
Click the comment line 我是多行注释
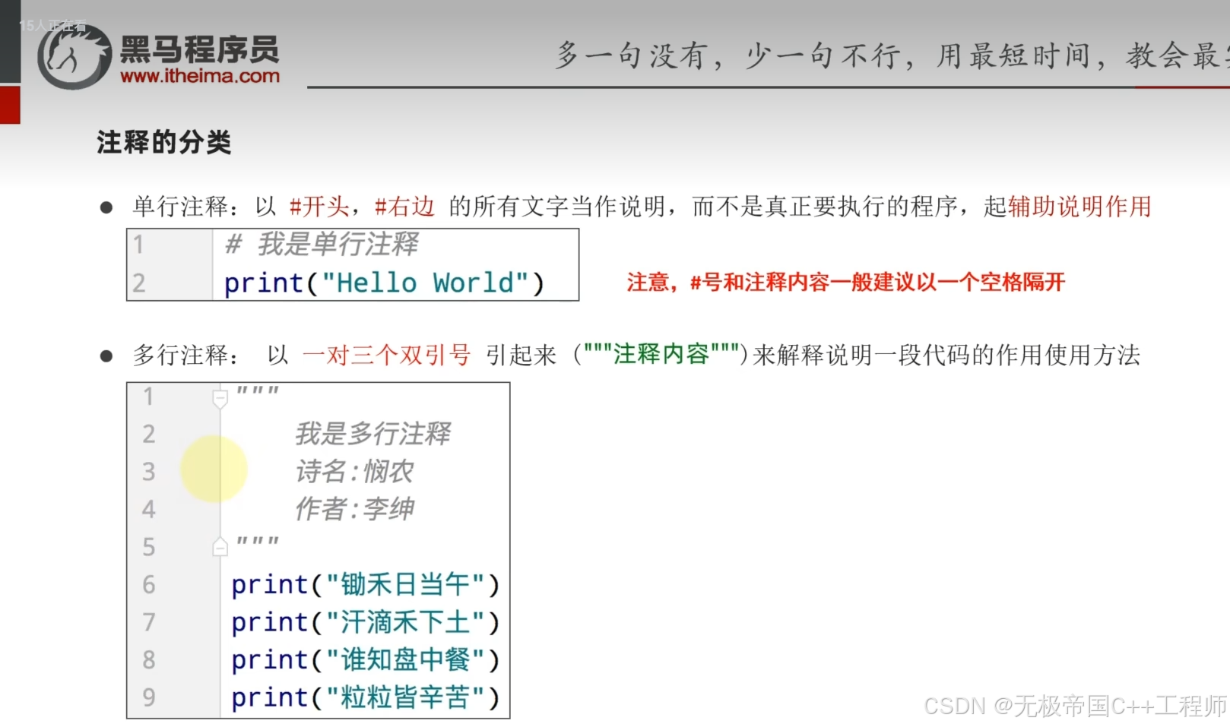pos(372,434)
